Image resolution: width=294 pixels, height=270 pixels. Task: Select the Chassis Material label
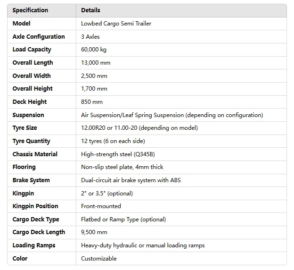35,154
